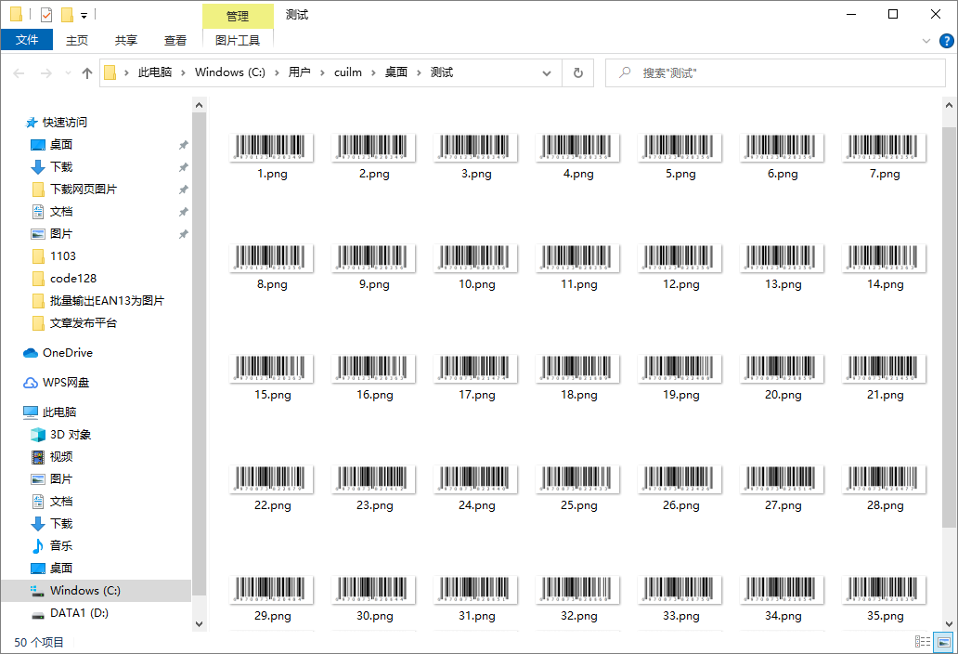Click the navigation pane scroll down arrow
The width and height of the screenshot is (958, 654).
coord(200,624)
